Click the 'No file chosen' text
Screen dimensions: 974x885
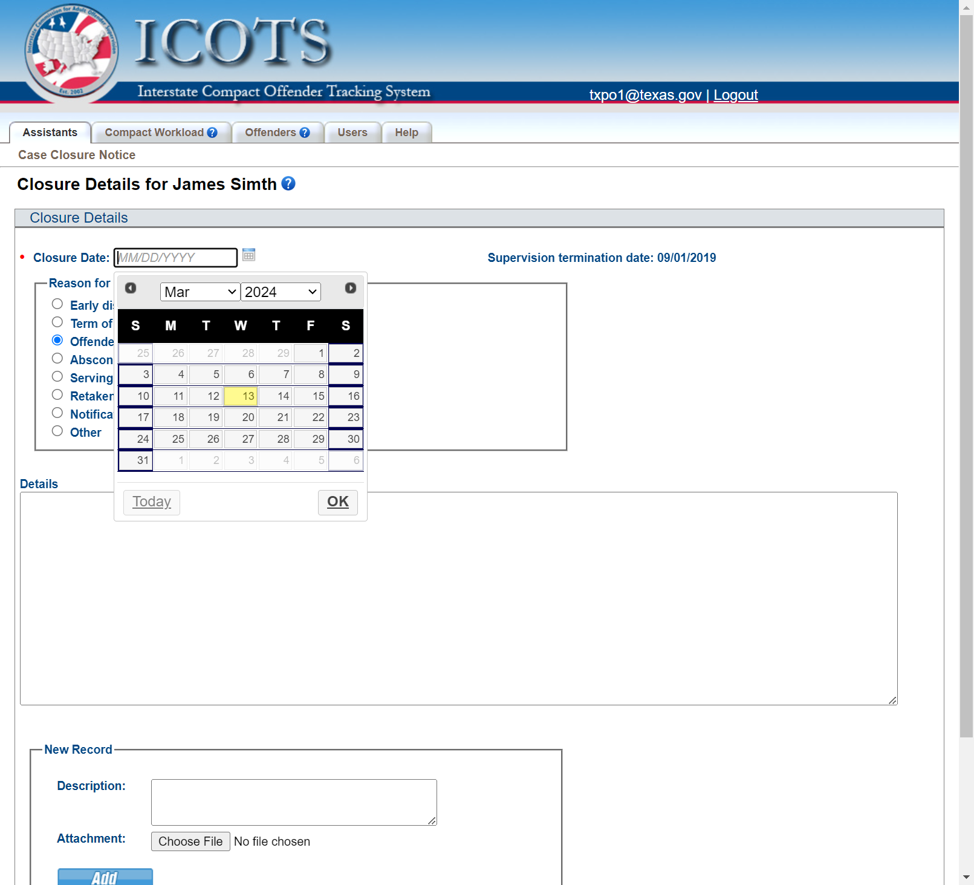(x=272, y=841)
